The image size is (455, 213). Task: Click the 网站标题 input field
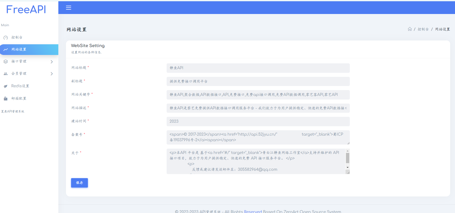pyautogui.click(x=258, y=68)
